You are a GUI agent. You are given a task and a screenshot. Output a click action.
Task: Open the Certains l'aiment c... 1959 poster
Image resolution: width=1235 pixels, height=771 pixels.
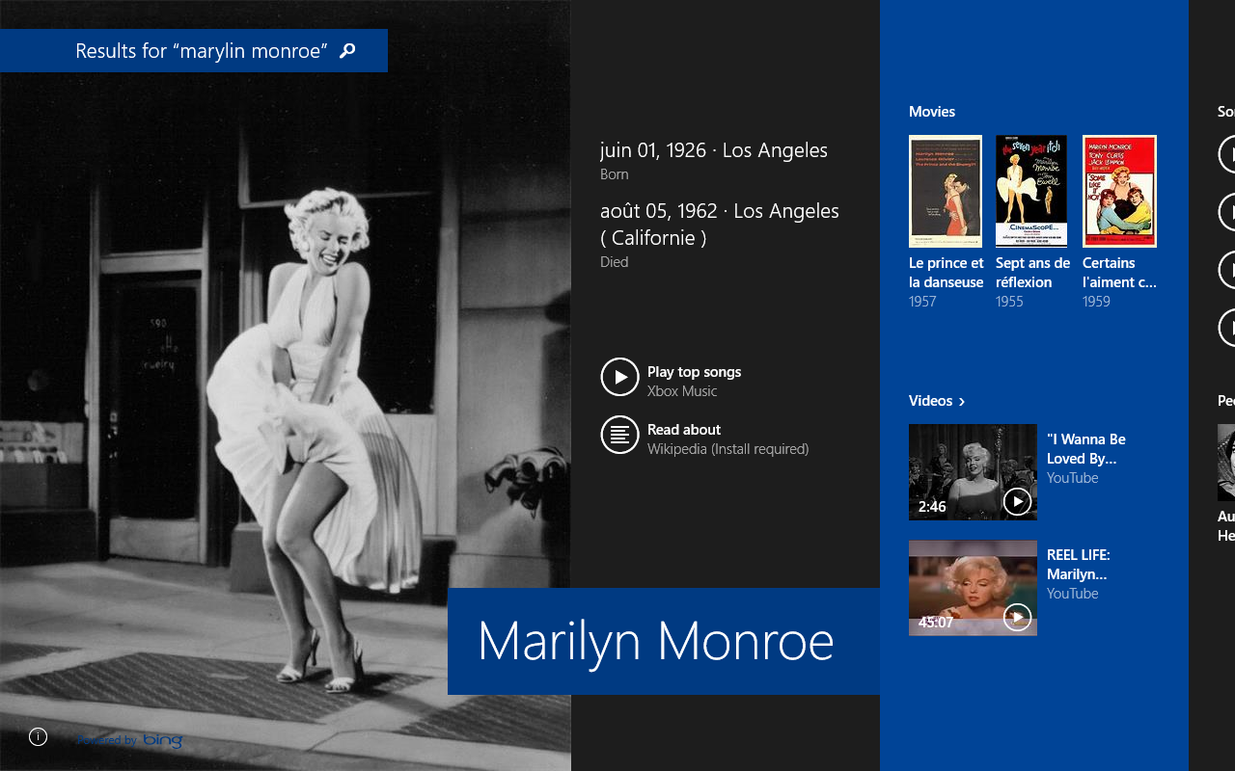1119,192
